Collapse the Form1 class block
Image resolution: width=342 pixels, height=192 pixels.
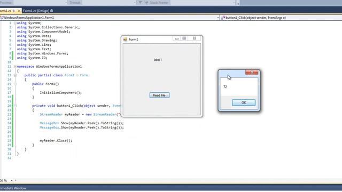pyautogui.click(x=15, y=75)
